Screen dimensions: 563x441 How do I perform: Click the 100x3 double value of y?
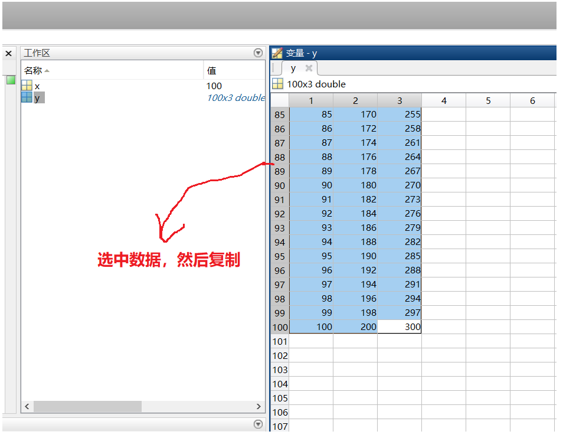pyautogui.click(x=236, y=97)
